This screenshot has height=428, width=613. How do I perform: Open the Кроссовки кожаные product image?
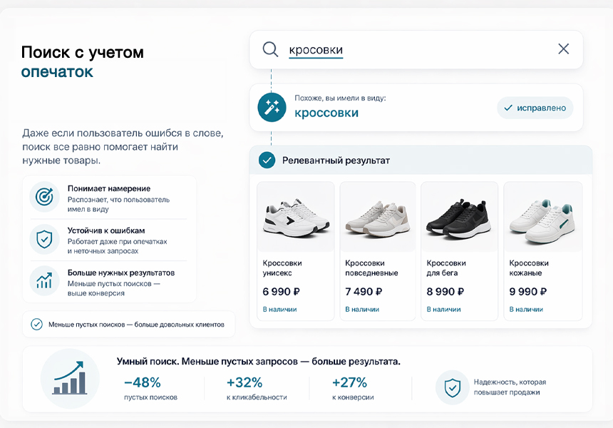542,217
